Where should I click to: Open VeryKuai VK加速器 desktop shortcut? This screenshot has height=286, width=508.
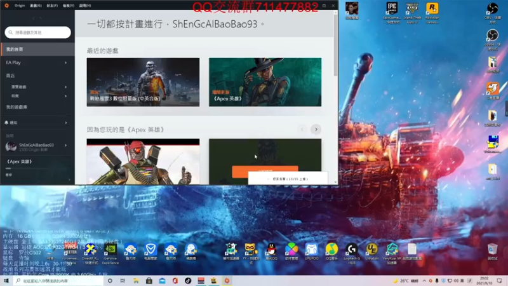coord(392,254)
